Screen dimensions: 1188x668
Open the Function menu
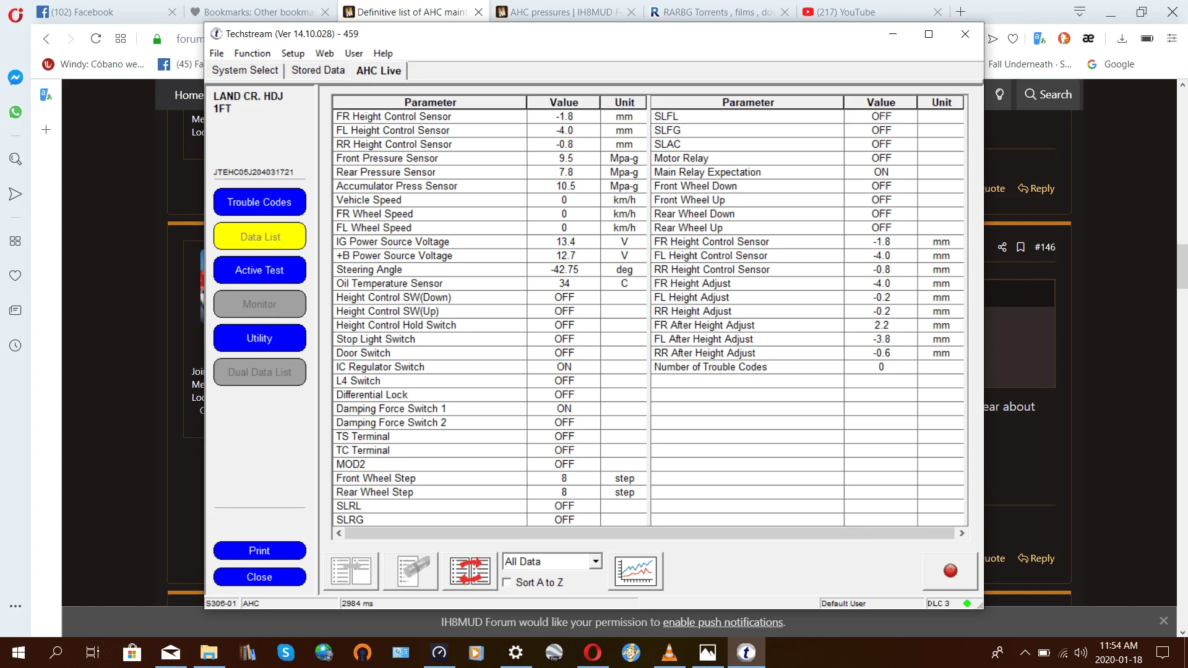tap(252, 53)
